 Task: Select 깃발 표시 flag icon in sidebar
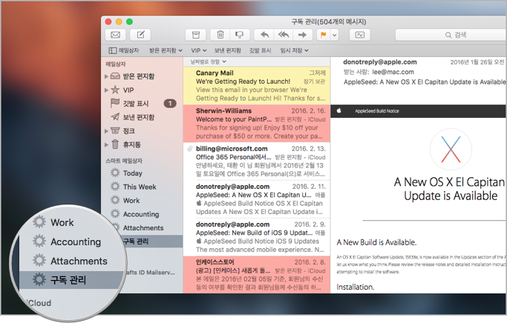point(115,103)
